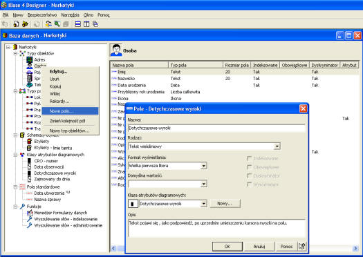This screenshot has height=257, width=363.
Task: Click the red Etykiety scheme icon
Action: pos(30,141)
